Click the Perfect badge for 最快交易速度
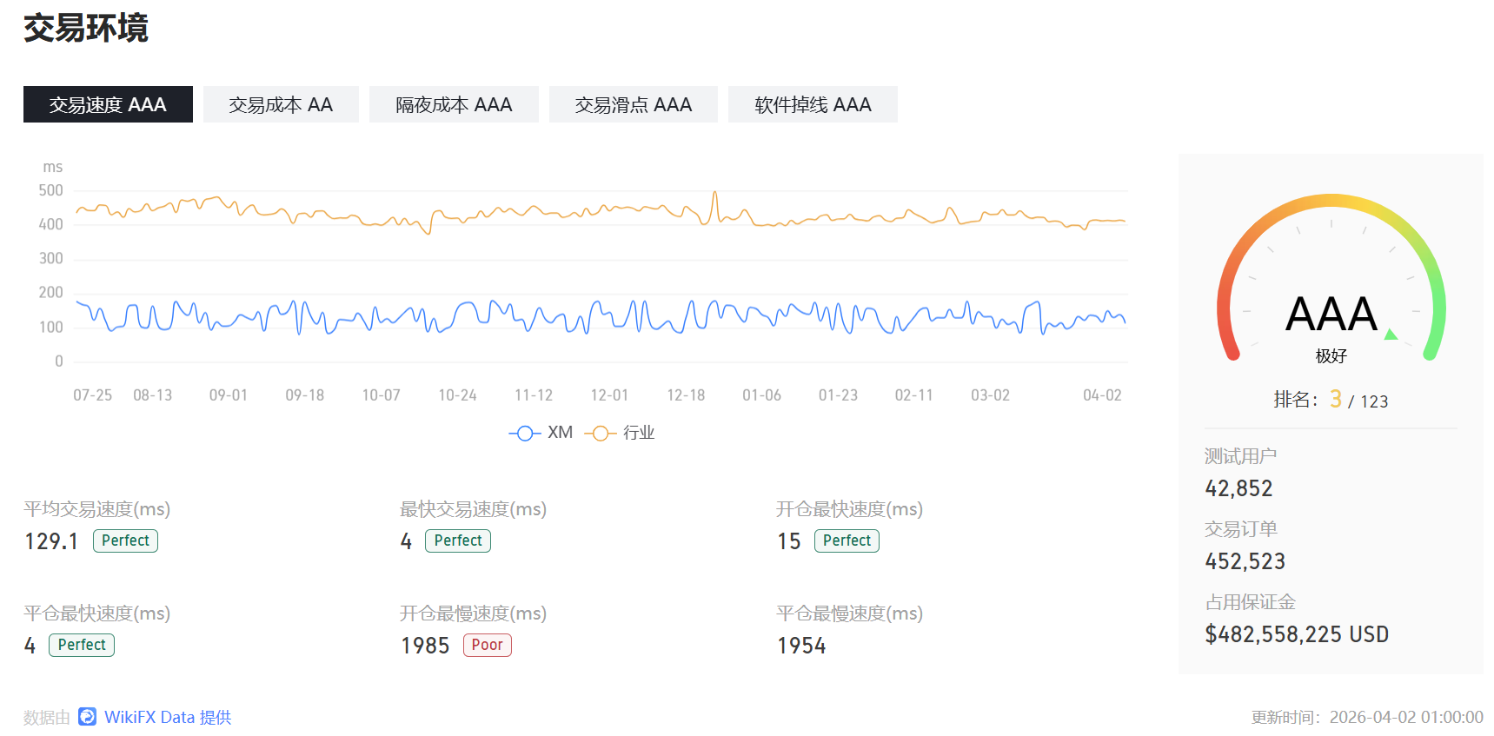The width and height of the screenshot is (1494, 736). (458, 540)
